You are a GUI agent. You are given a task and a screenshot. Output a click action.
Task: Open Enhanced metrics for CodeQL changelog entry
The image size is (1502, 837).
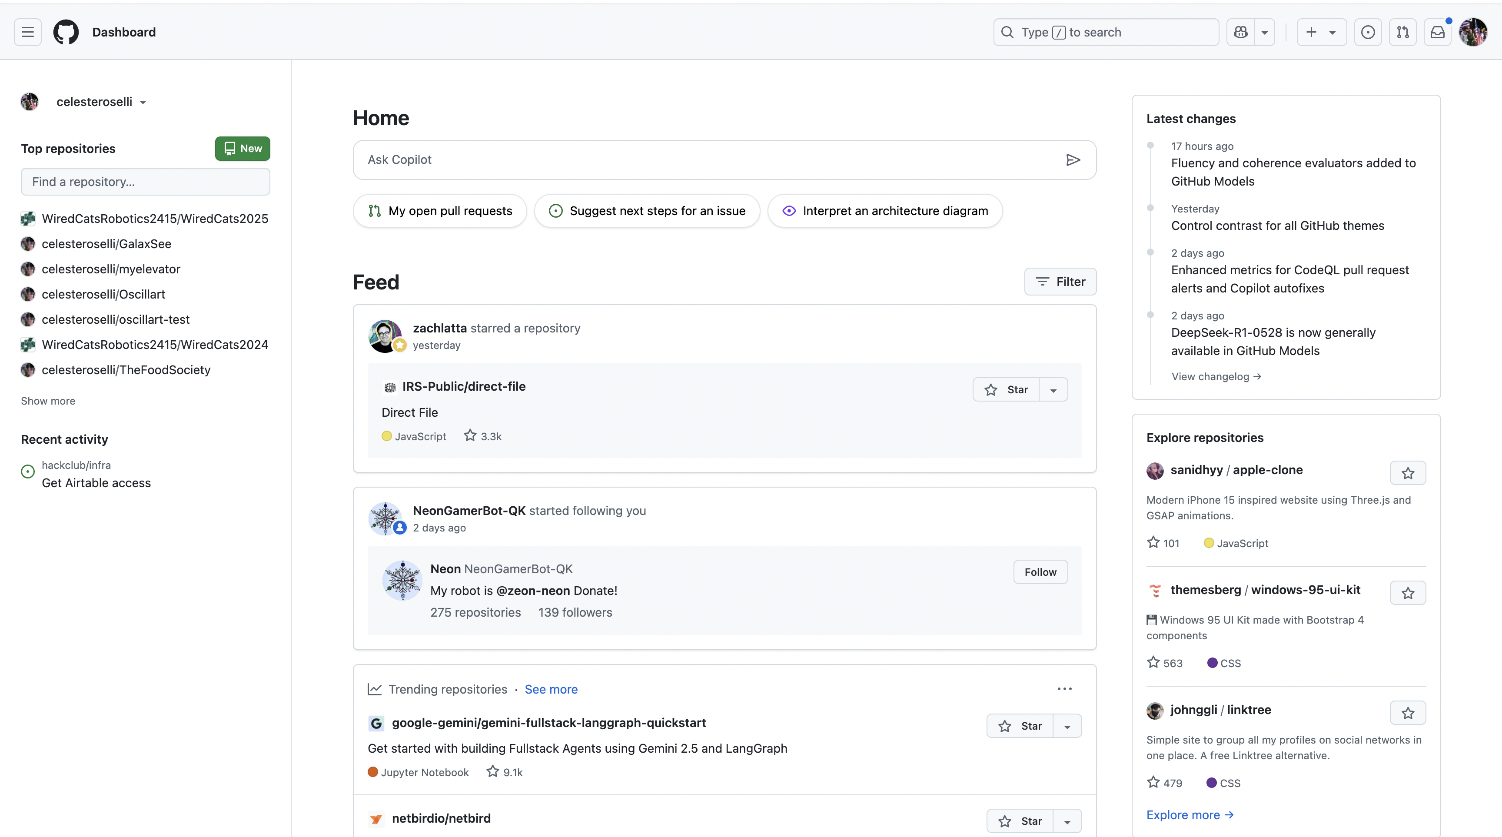click(x=1290, y=279)
